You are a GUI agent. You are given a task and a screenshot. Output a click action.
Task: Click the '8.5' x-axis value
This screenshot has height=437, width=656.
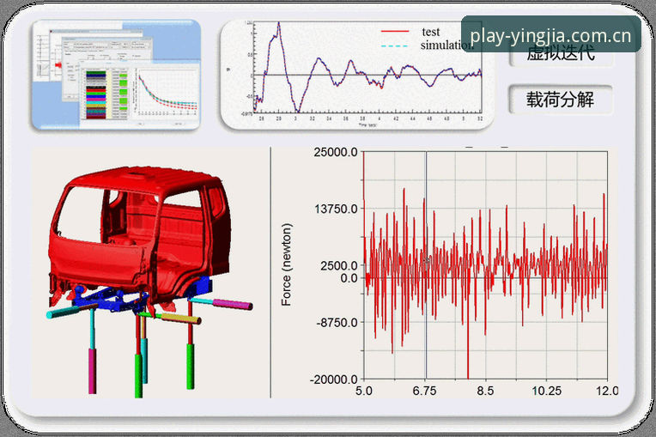tap(485, 391)
